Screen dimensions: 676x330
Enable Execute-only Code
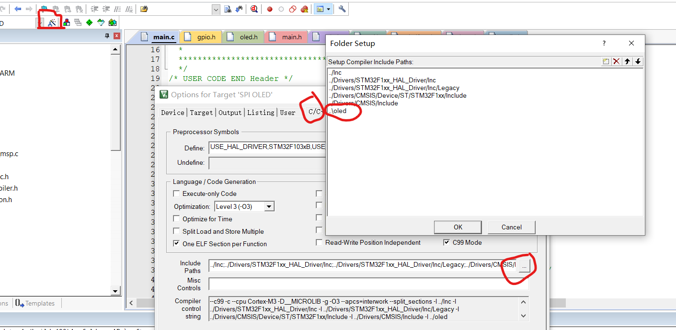(x=176, y=193)
